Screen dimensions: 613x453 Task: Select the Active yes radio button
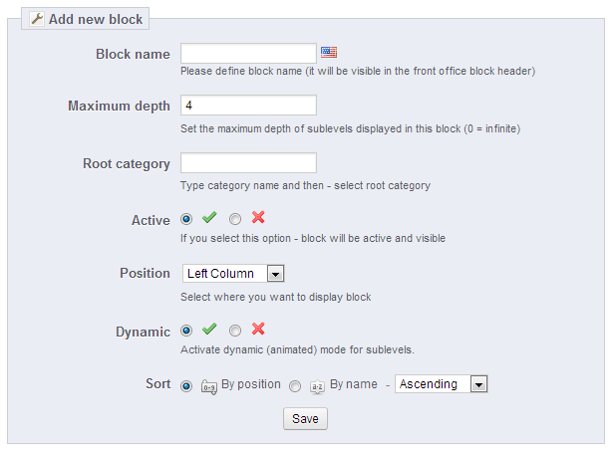pos(187,218)
